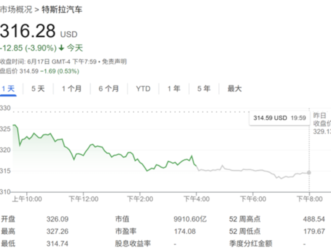Image resolution: width=331 pixels, height=252 pixels.
Task: Click the 股息收益率 label
Action: tap(133, 244)
